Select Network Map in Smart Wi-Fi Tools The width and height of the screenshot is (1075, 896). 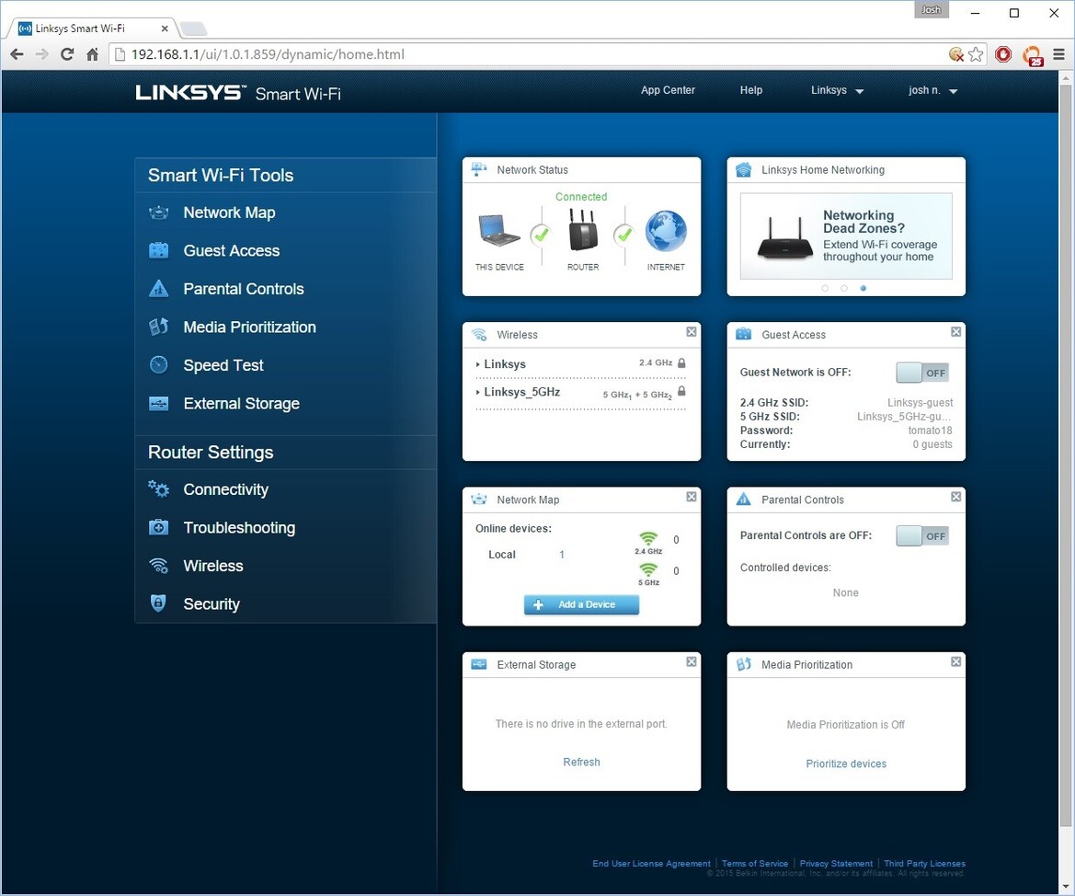(x=229, y=213)
